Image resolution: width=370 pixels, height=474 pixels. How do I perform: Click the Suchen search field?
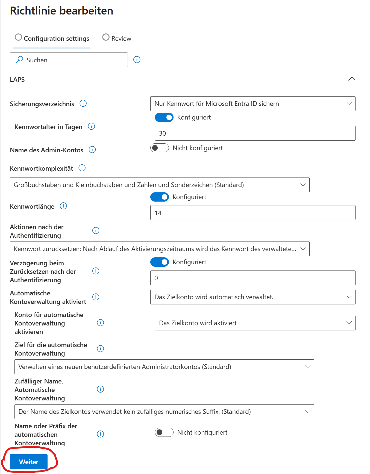(x=69, y=60)
